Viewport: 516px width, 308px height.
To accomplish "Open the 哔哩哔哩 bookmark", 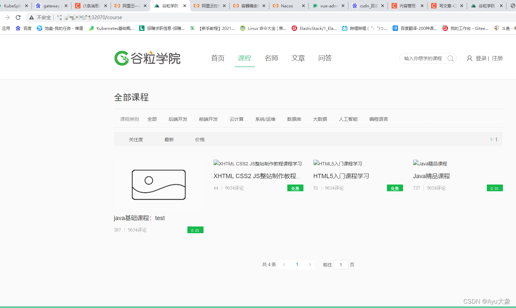I will click(x=364, y=29).
